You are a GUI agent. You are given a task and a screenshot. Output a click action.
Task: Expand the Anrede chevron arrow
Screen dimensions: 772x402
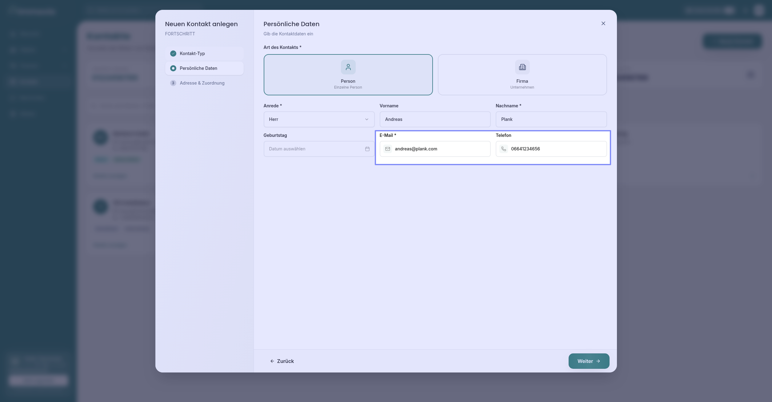[366, 119]
